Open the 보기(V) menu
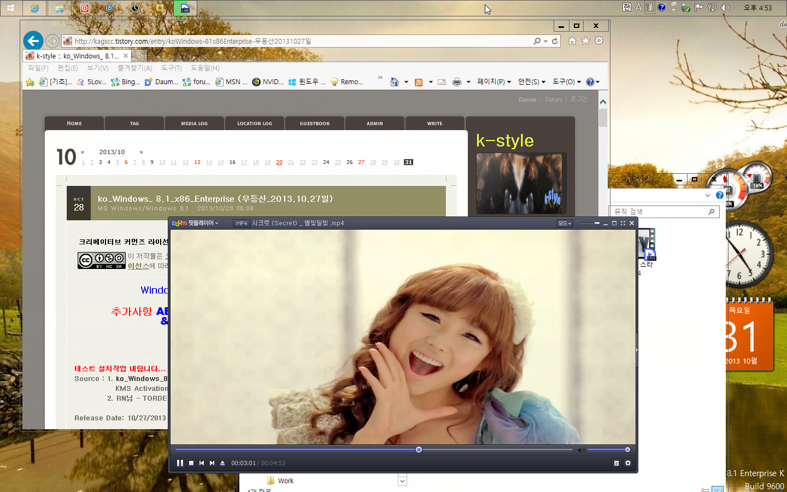The image size is (787, 492). coord(97,68)
